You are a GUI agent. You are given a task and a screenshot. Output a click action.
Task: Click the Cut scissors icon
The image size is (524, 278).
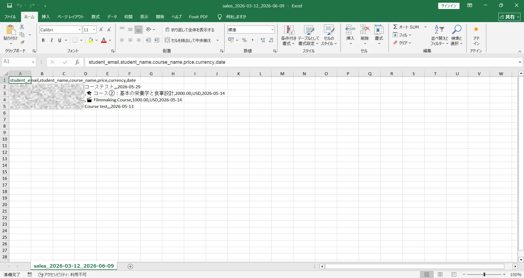22,27
